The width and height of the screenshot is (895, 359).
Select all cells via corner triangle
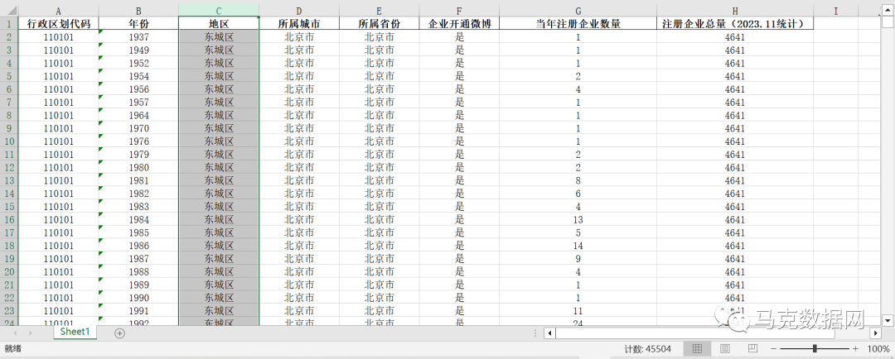[9, 10]
